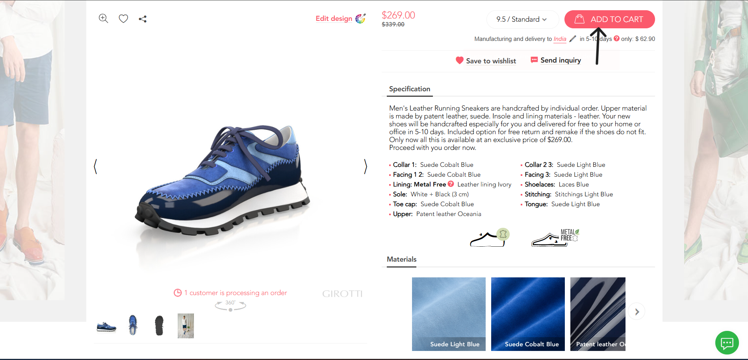
Task: Activate the 360 degree view icon
Action: (230, 305)
